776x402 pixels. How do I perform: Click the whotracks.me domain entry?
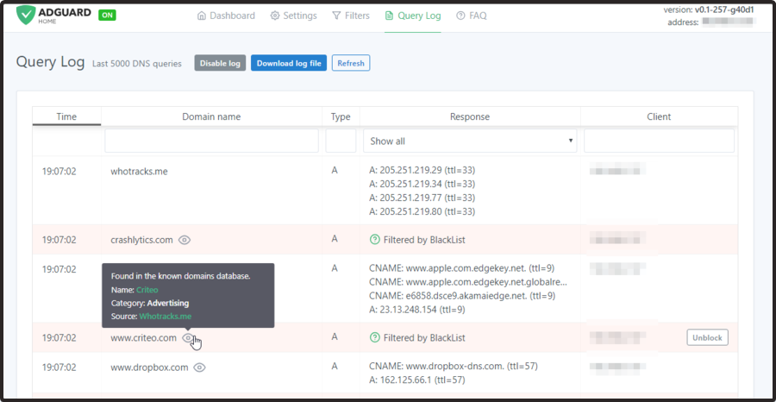139,172
